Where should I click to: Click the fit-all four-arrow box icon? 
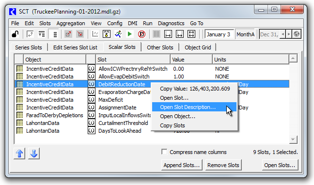coord(191,34)
